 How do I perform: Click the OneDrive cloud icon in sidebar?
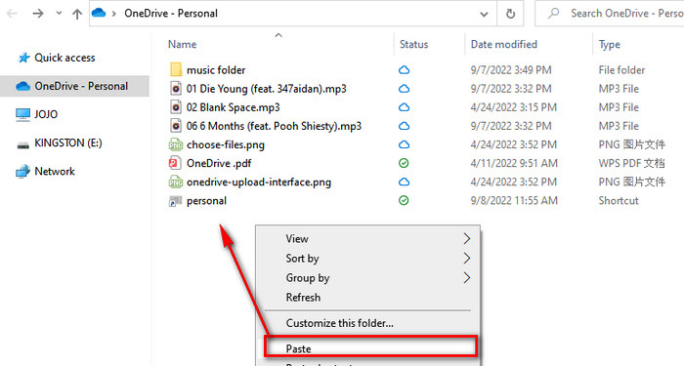tap(23, 86)
